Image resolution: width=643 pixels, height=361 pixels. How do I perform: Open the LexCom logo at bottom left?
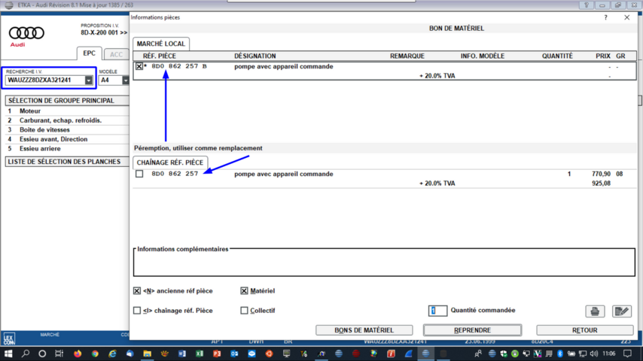tap(9, 339)
